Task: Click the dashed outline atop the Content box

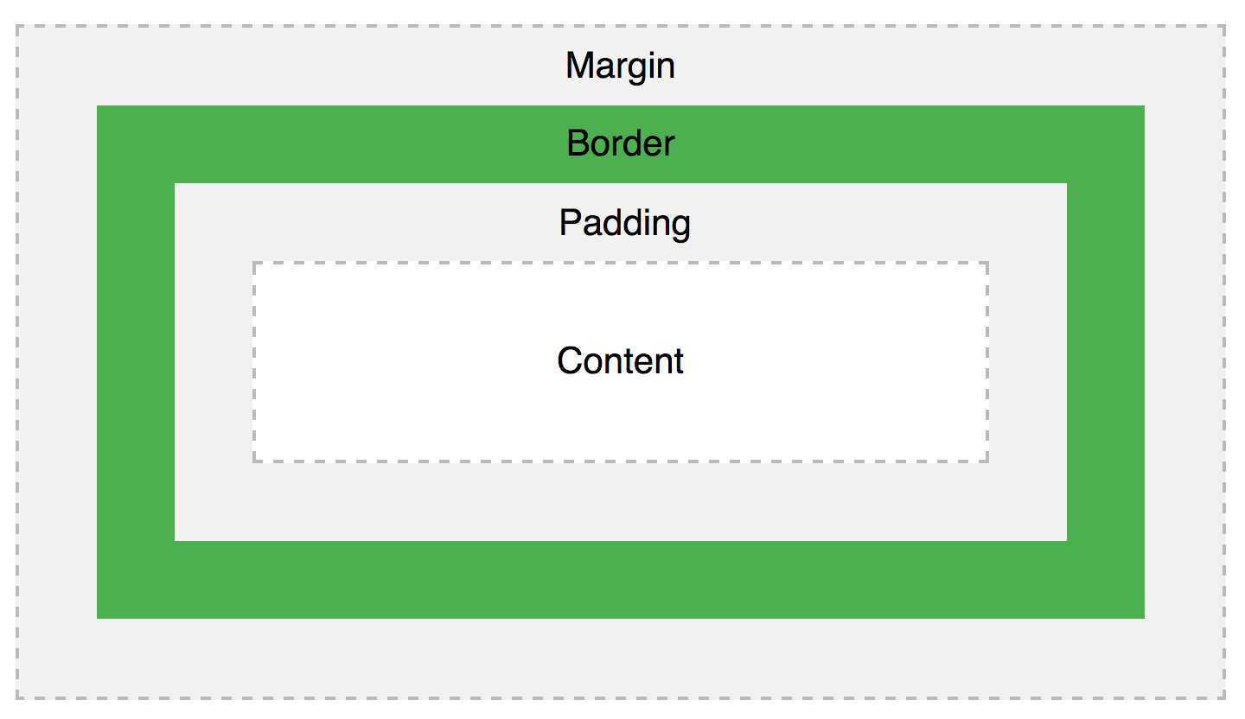Action: point(621,262)
